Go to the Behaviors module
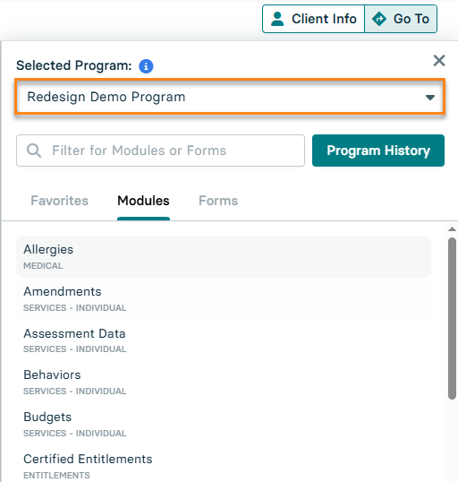This screenshot has width=458, height=482. (224, 383)
